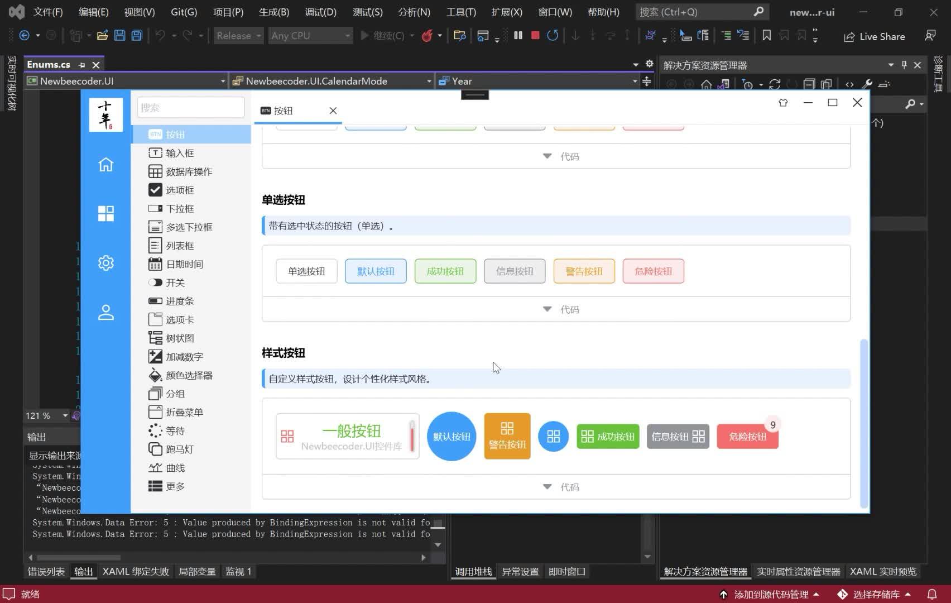Continue debugging with 继续(C) button
The image size is (951, 603).
(x=387, y=35)
